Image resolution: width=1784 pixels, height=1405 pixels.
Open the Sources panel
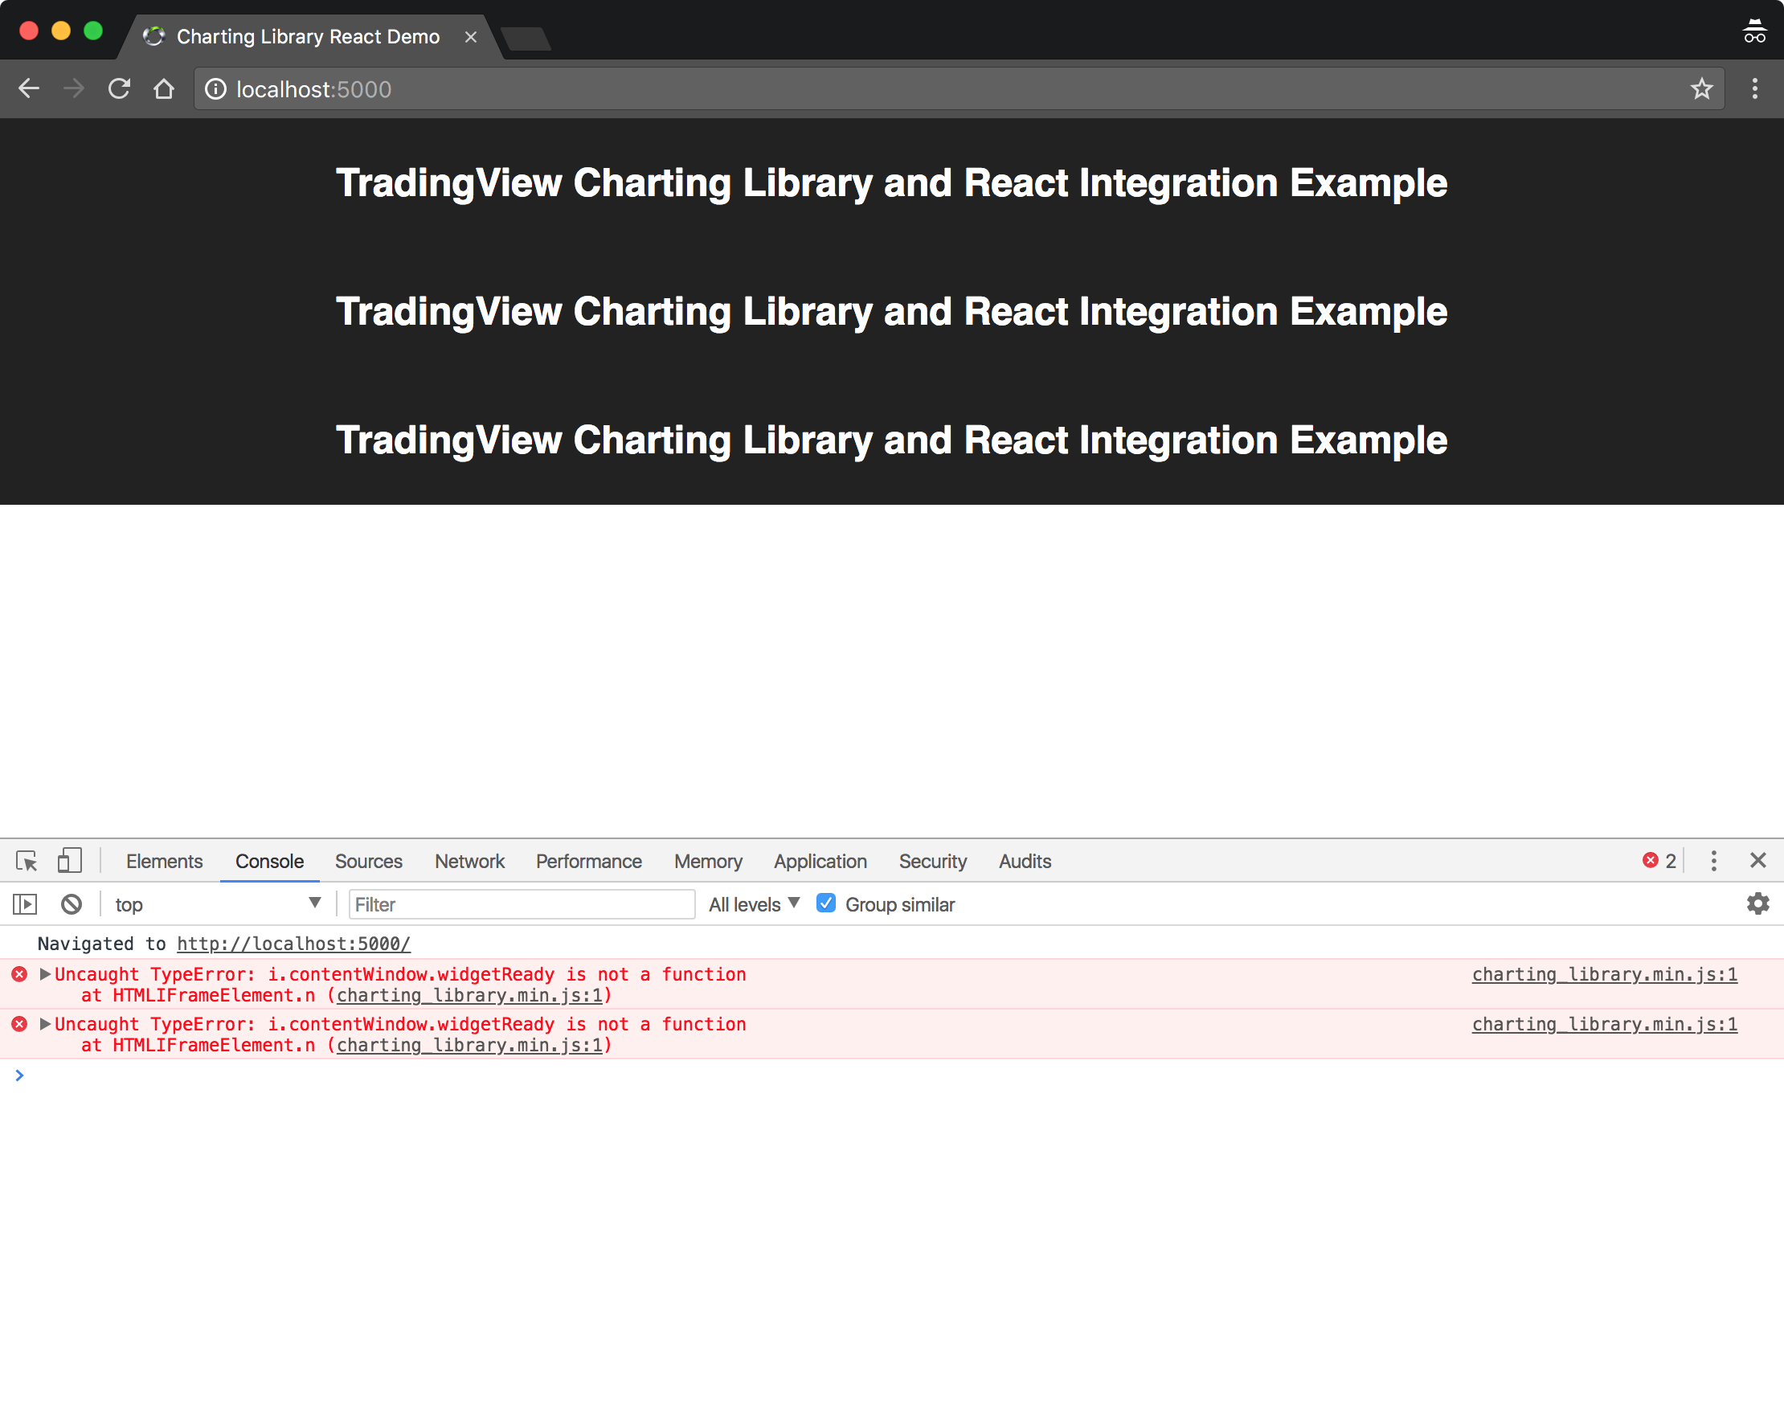(x=369, y=862)
